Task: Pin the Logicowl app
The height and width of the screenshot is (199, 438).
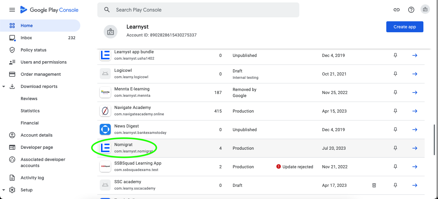Action: coord(395,74)
